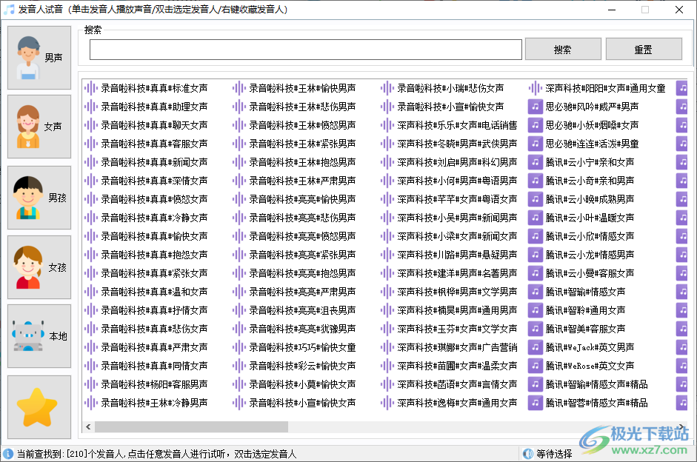Play voice 深声科技#川路#男声#悬疑男声

(457, 255)
